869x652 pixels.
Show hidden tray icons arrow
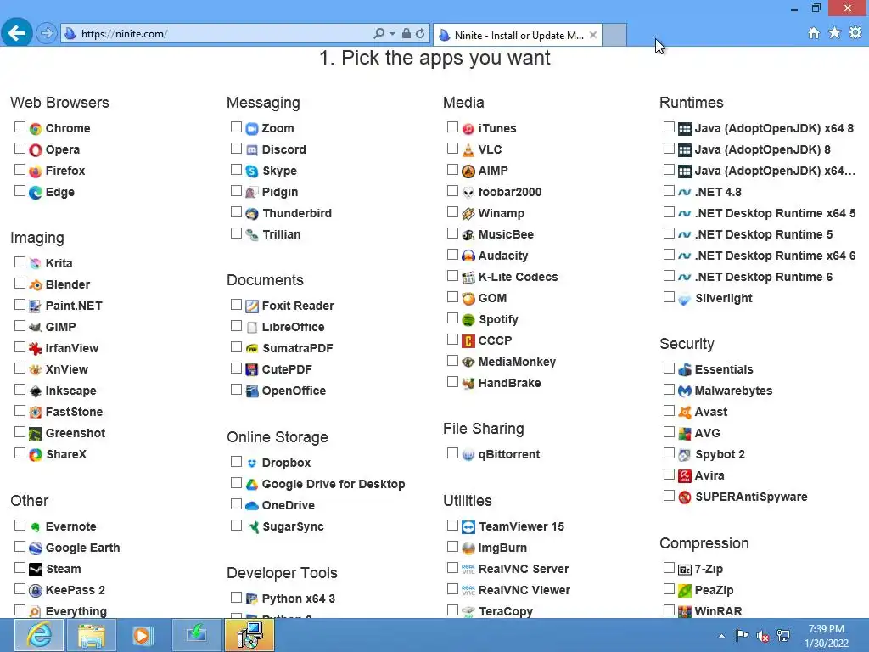point(721,636)
